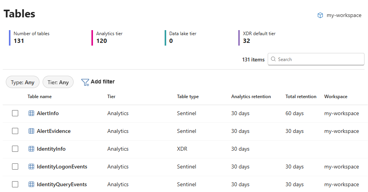The image size is (368, 192).
Task: Sort by the Table name column header
Action: pyautogui.click(x=40, y=97)
